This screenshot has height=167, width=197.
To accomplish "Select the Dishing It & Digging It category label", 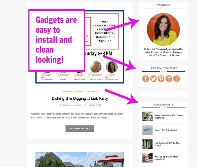I will click(80, 91).
